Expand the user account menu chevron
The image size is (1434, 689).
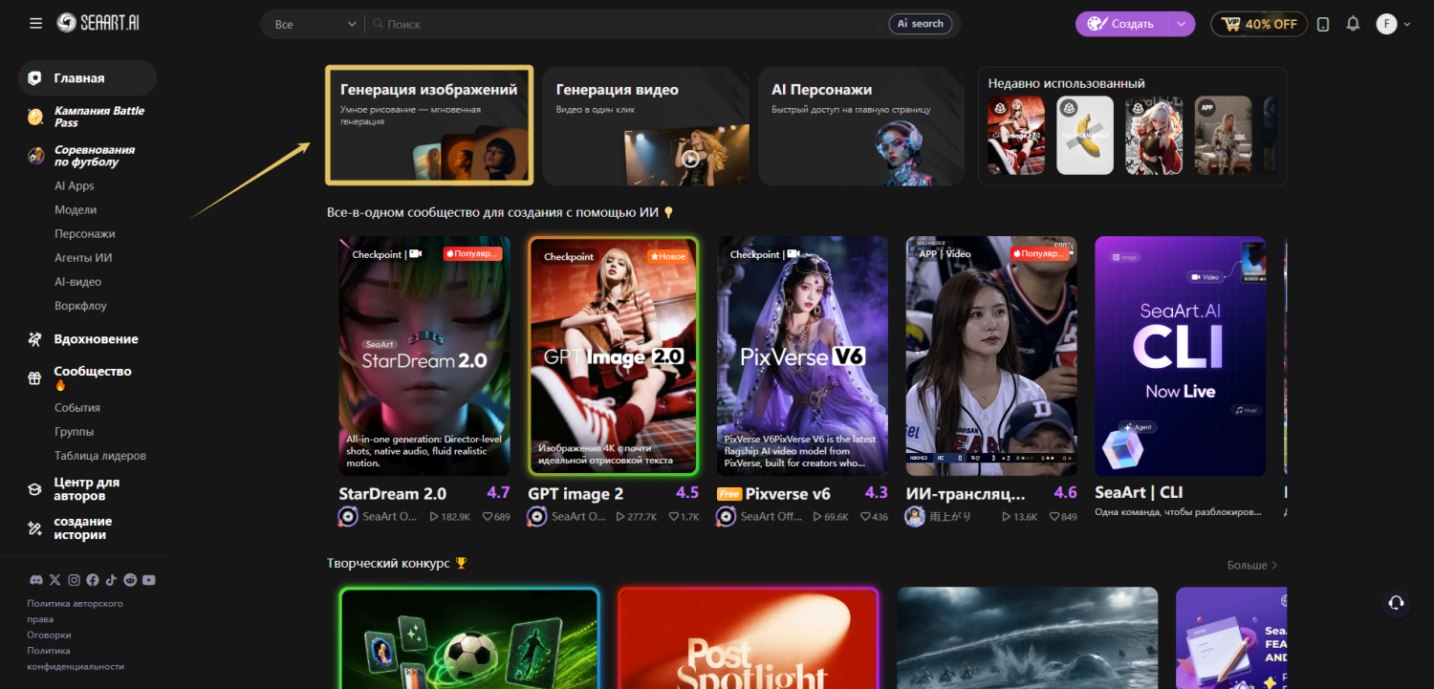[x=1406, y=25]
